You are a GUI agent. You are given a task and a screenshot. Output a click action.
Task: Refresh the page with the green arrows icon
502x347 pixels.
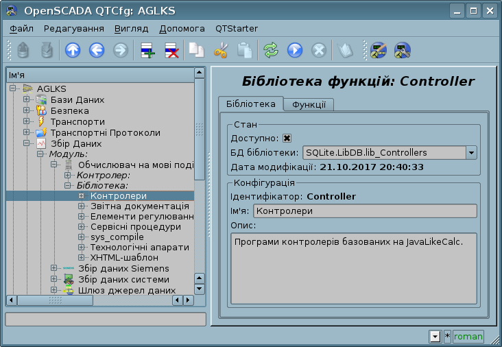pyautogui.click(x=271, y=50)
